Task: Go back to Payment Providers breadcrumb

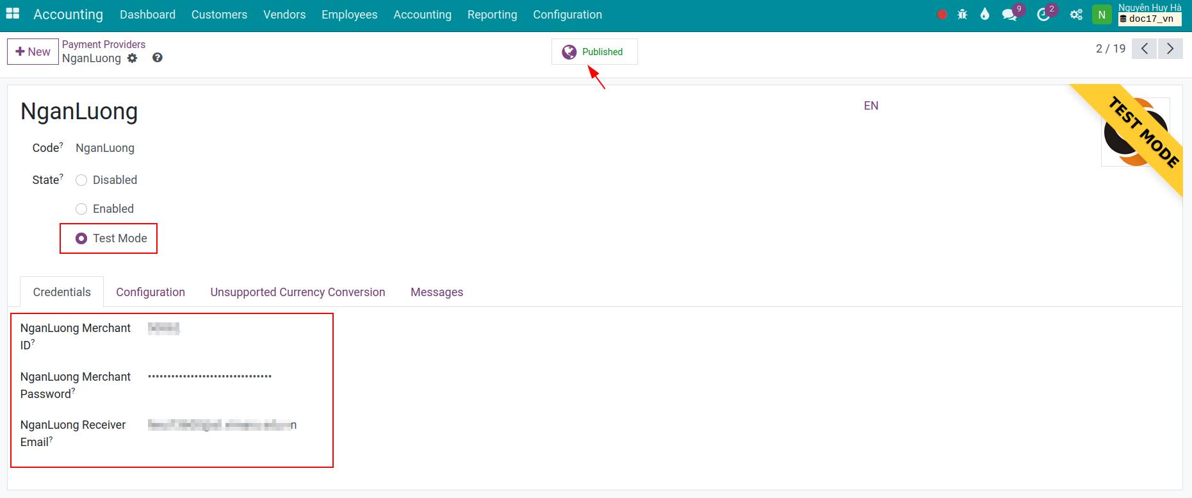Action: pyautogui.click(x=104, y=44)
